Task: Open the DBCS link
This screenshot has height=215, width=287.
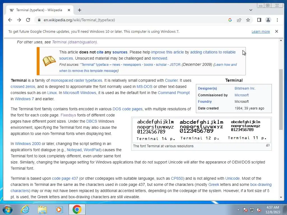Action: pos(92,121)
